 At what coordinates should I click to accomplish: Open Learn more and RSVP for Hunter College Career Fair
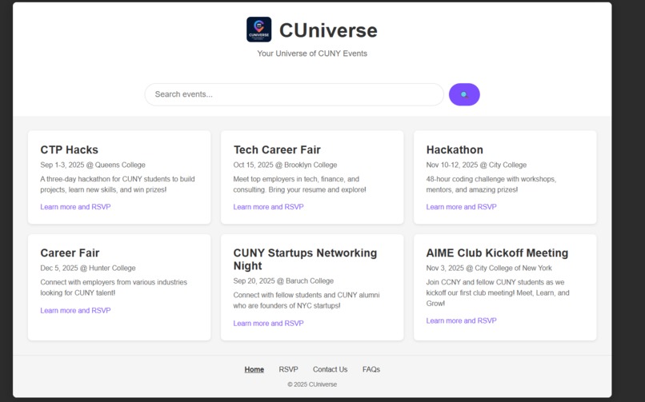[76, 310]
